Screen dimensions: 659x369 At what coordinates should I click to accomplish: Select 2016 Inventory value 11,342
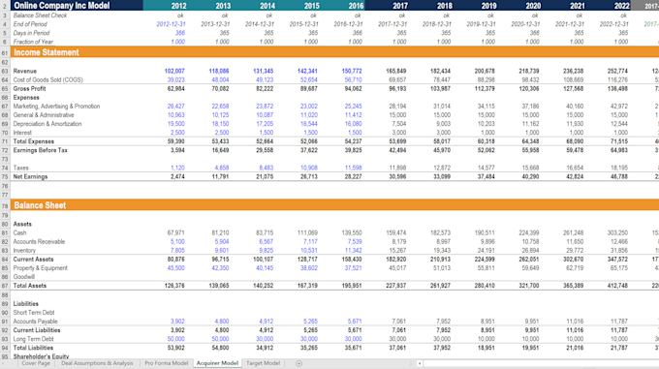coord(353,251)
